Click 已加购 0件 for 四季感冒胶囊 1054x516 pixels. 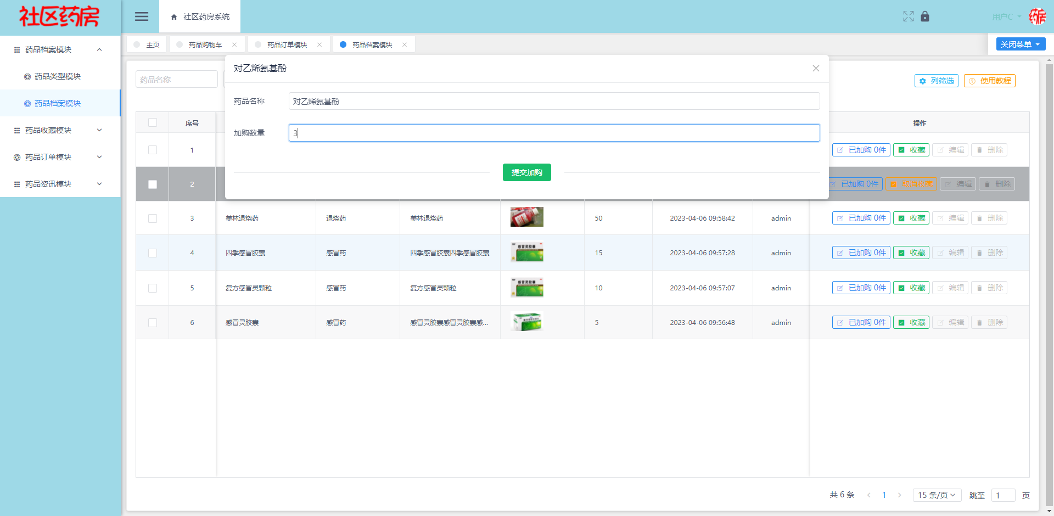coord(861,253)
